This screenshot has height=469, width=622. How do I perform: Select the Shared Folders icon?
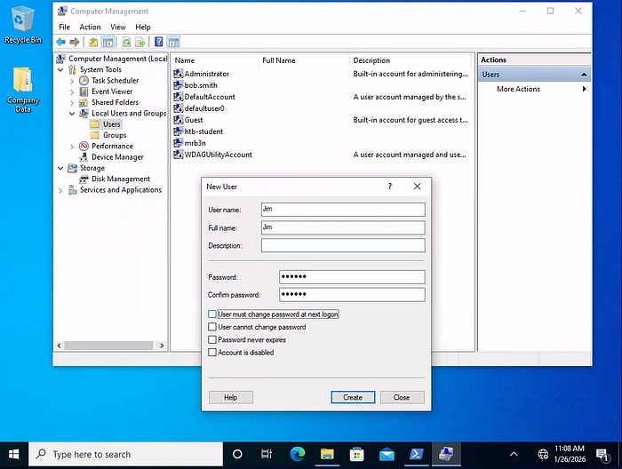(x=84, y=103)
